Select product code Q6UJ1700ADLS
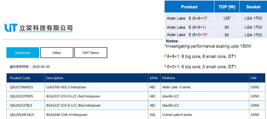267x119 pixels. click(22, 87)
